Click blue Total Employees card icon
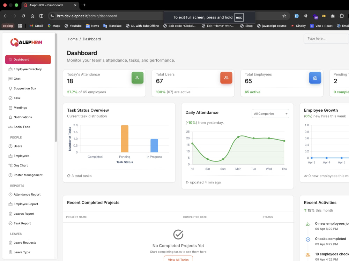Image resolution: width=349 pixels, height=261 pixels. coord(315,78)
